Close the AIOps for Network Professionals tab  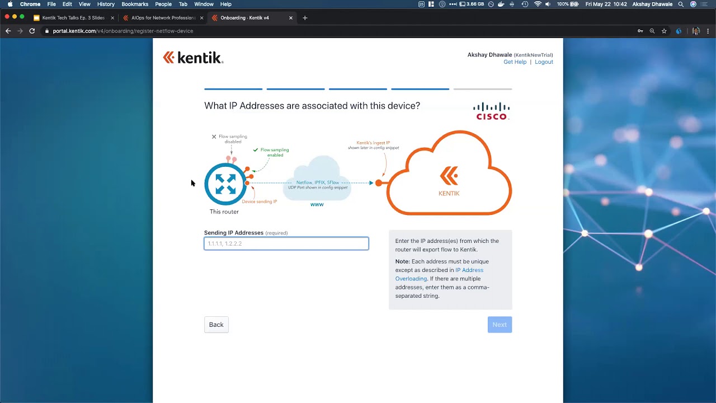click(201, 18)
